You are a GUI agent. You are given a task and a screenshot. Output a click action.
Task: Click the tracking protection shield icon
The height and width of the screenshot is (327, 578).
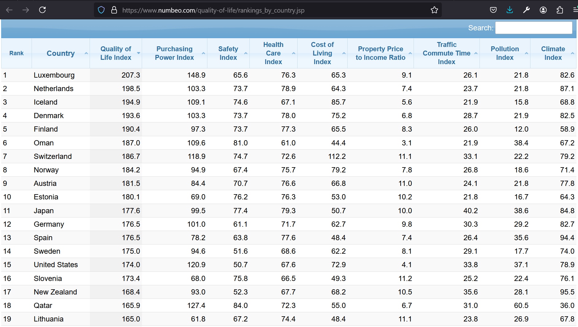pos(101,10)
